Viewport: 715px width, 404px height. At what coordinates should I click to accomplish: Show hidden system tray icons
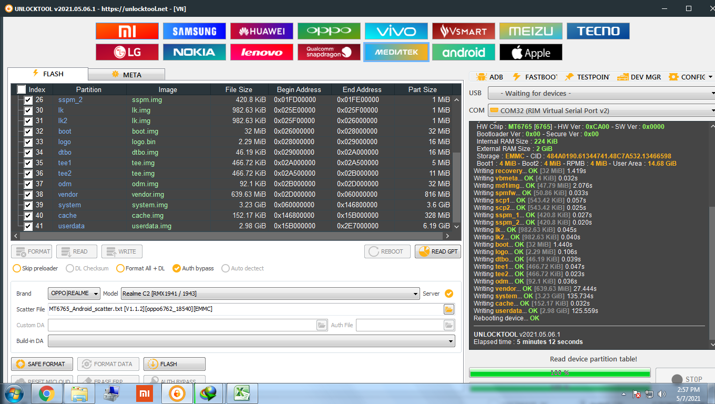[624, 393]
